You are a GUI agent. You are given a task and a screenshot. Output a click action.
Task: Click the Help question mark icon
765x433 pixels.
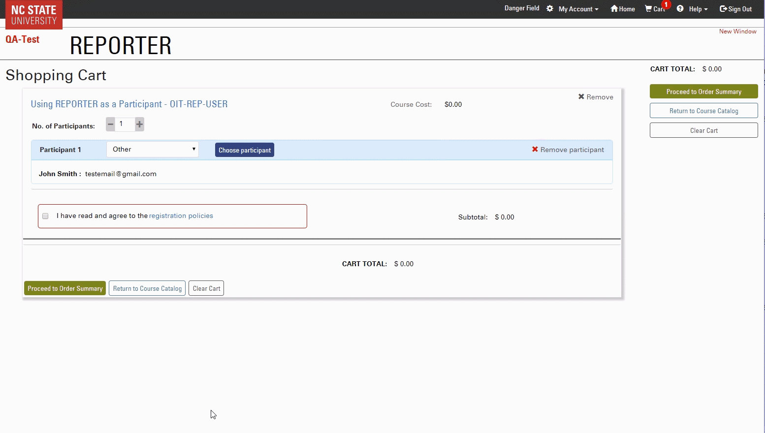pos(680,9)
